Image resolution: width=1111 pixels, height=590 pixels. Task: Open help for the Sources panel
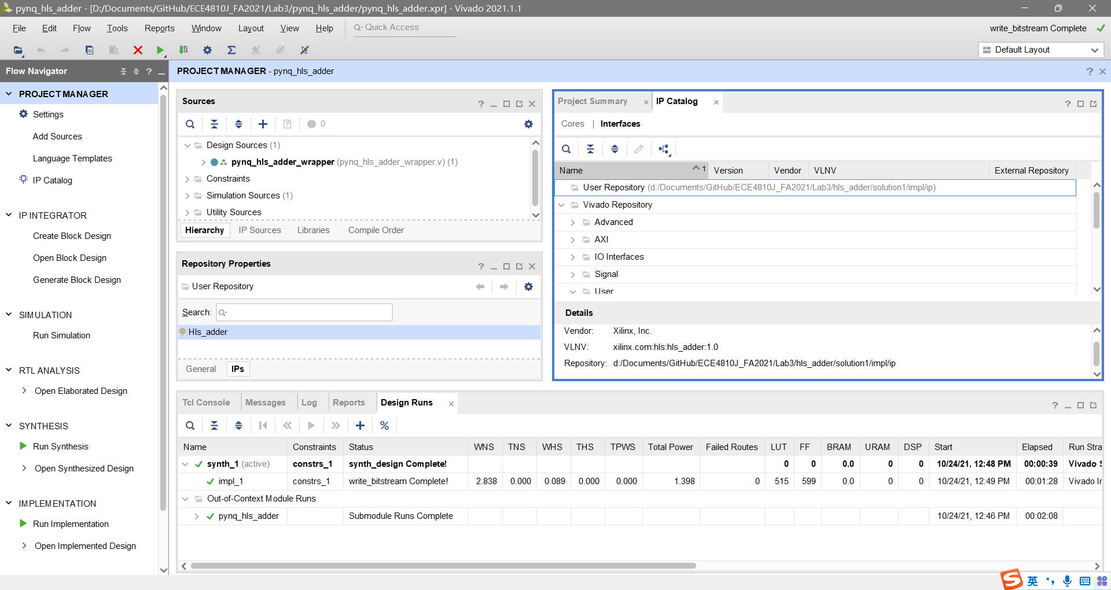(481, 104)
